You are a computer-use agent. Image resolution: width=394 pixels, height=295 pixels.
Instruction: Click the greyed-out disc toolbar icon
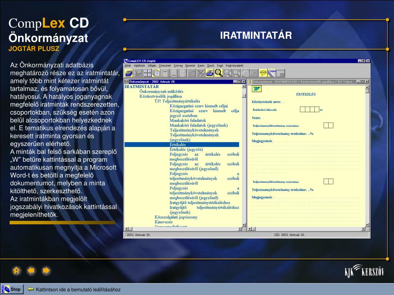138,73
